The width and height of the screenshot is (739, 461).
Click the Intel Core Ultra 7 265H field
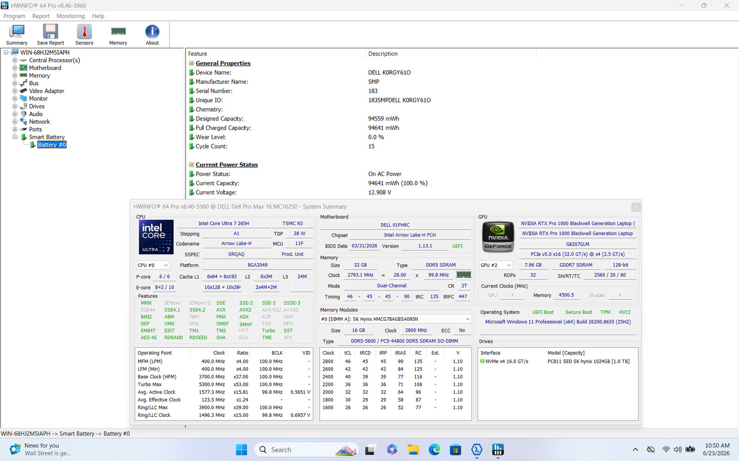tap(224, 224)
